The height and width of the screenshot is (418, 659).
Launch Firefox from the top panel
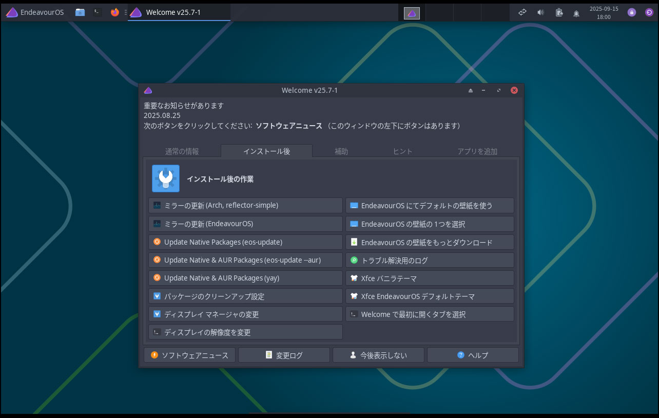pos(115,12)
